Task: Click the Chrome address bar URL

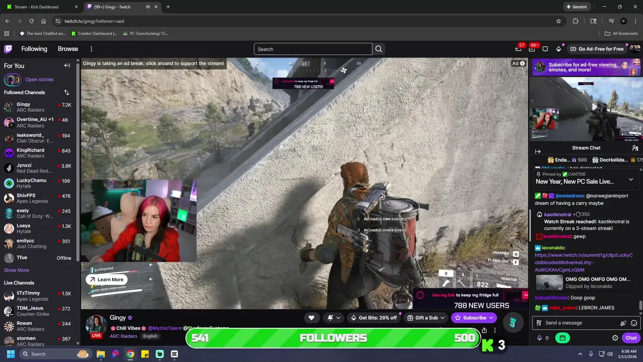Action: [x=94, y=21]
